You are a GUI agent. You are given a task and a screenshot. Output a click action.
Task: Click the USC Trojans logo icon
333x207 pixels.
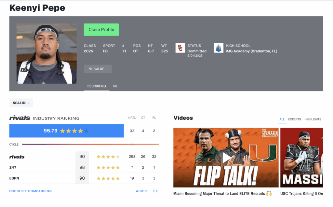click(x=180, y=48)
